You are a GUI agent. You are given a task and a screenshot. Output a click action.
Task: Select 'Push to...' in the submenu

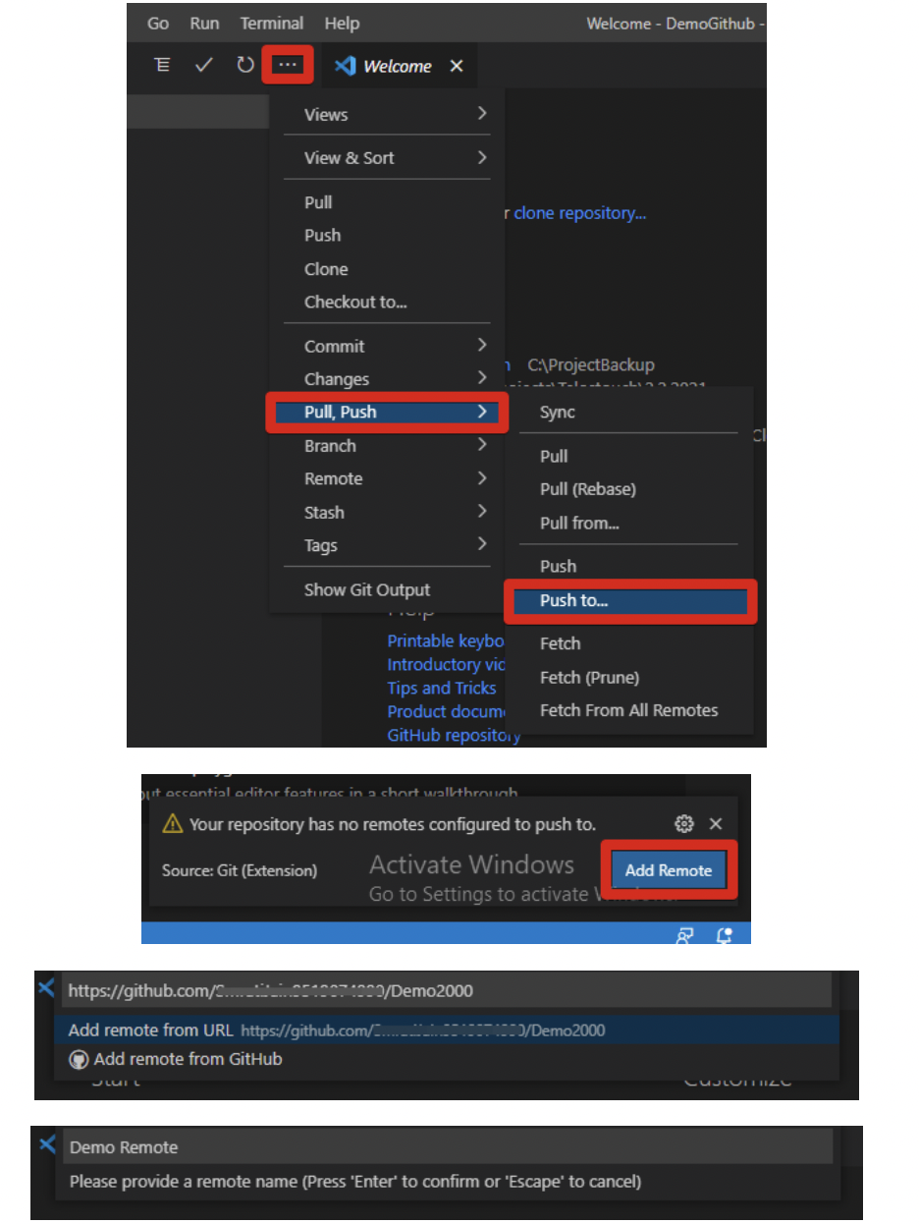[x=628, y=600]
